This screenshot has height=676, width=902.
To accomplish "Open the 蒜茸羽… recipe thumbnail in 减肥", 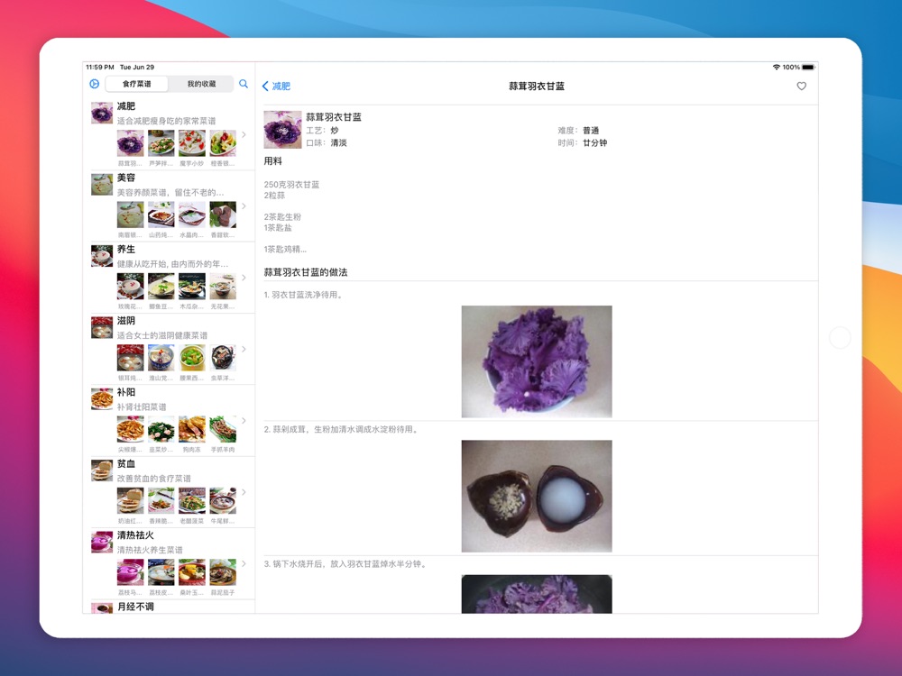I will (x=131, y=143).
